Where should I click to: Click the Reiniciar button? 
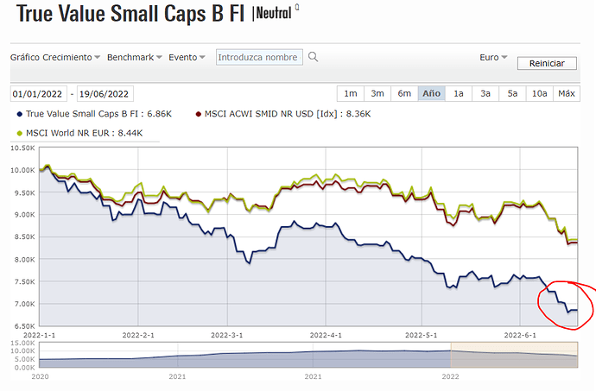click(547, 63)
